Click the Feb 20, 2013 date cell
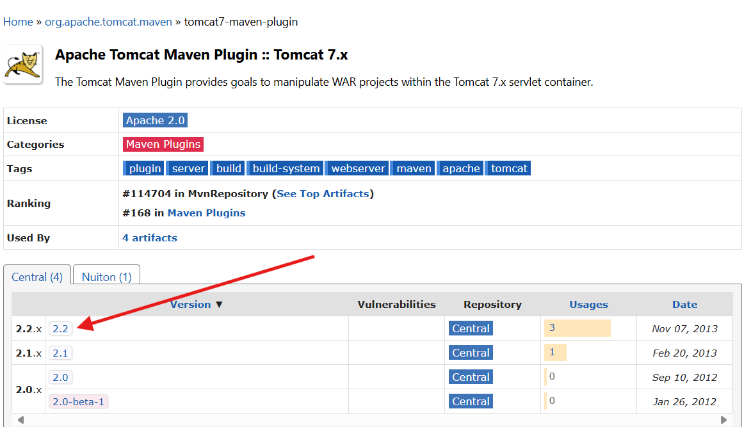This screenshot has width=751, height=427. pyautogui.click(x=685, y=353)
